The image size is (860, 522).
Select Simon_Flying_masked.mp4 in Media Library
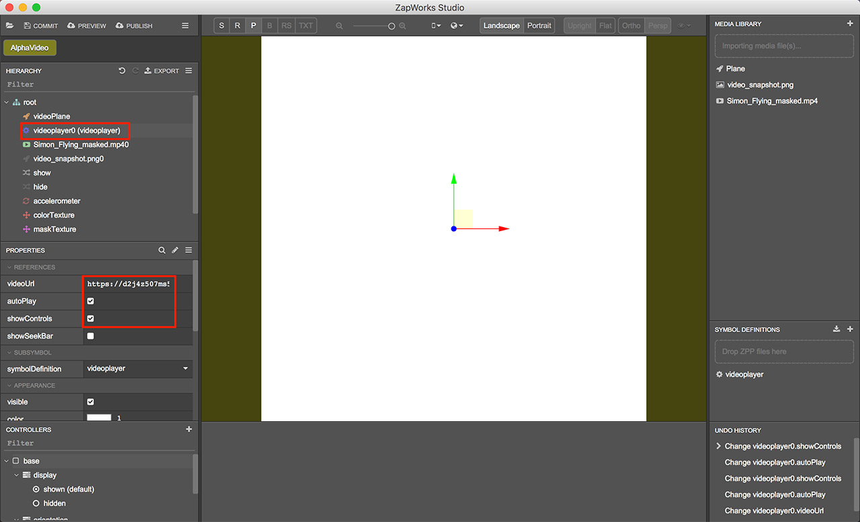click(772, 101)
